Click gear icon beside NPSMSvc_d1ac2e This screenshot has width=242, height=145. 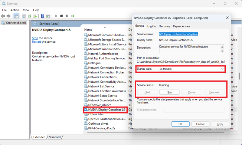click(86, 105)
